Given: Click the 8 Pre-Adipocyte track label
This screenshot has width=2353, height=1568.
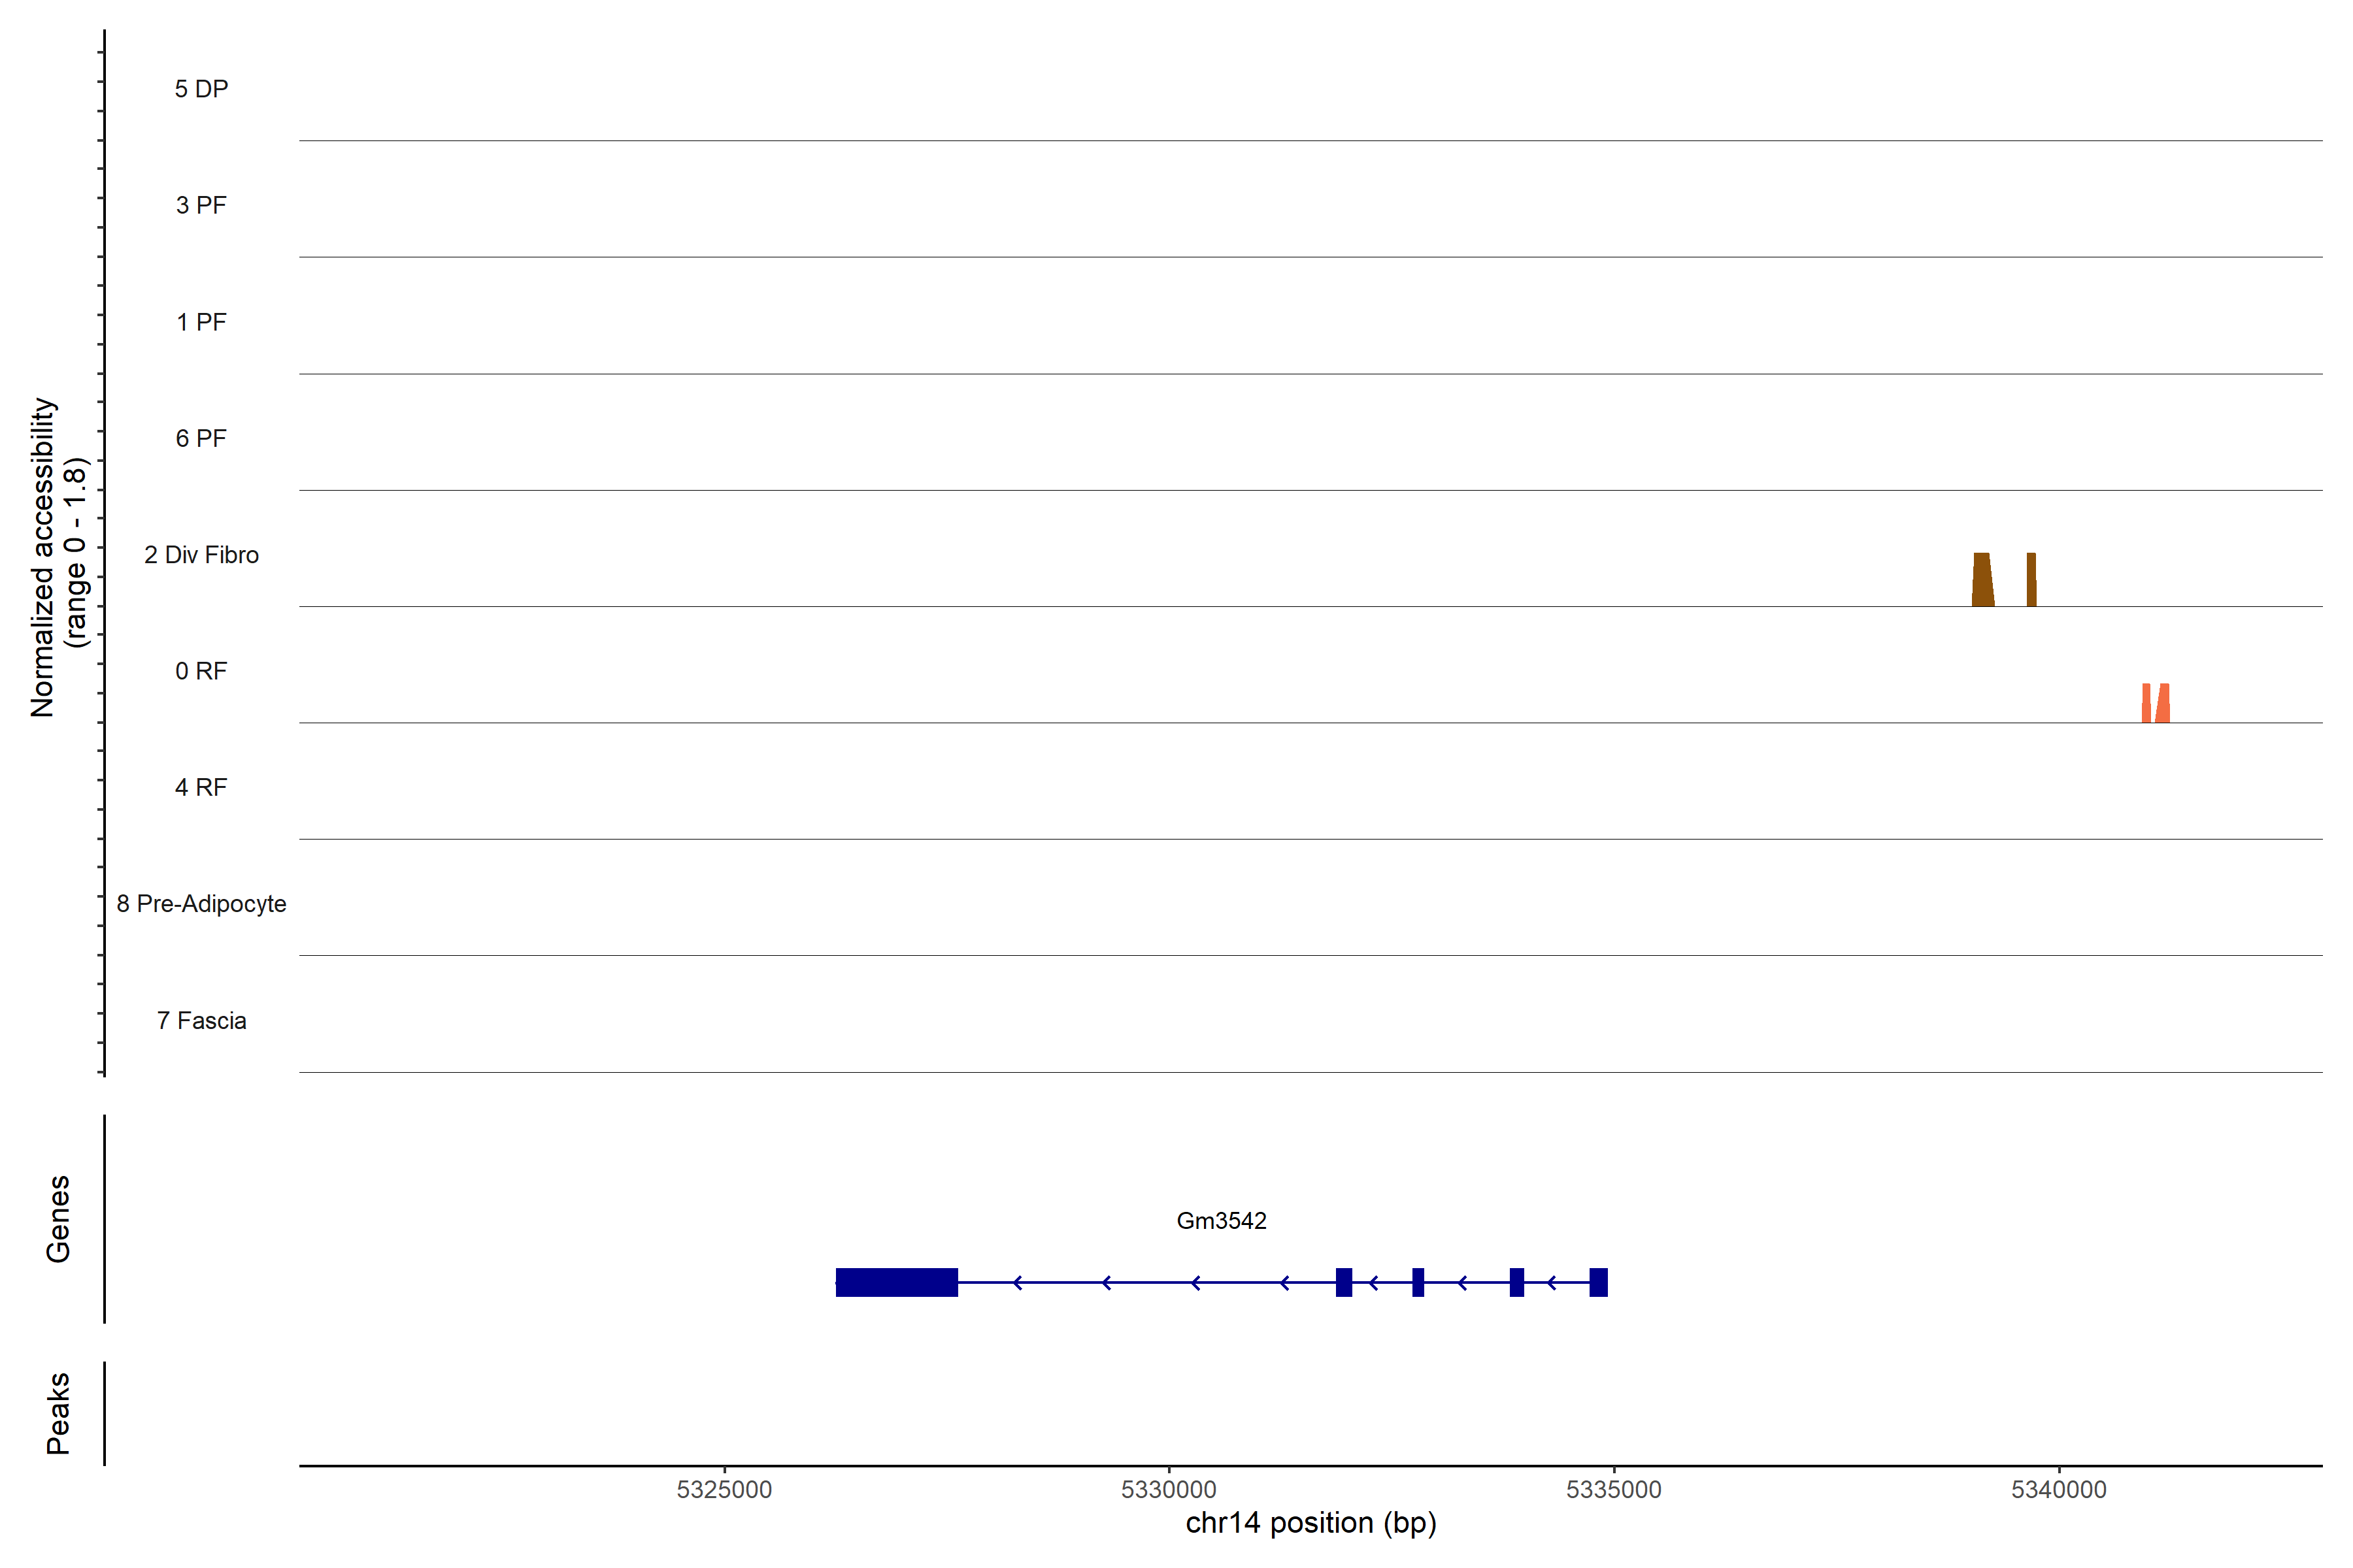Looking at the screenshot, I should (x=201, y=904).
